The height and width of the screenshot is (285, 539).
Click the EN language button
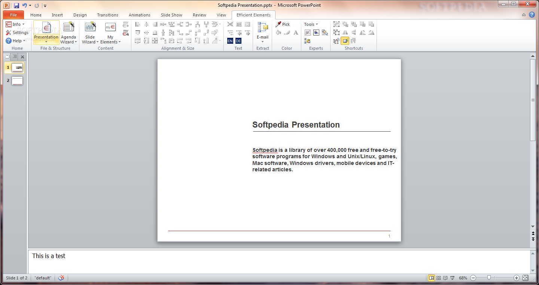tap(230, 41)
